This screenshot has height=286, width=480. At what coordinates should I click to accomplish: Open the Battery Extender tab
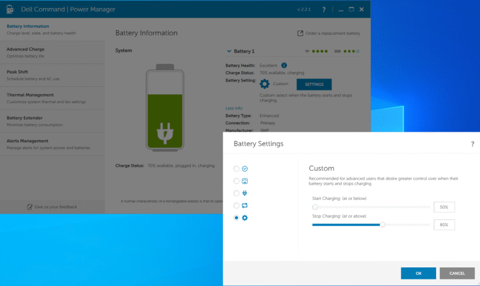click(x=52, y=121)
